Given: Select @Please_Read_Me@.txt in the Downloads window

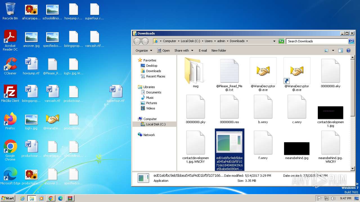Looking at the screenshot, I should coord(229,75).
